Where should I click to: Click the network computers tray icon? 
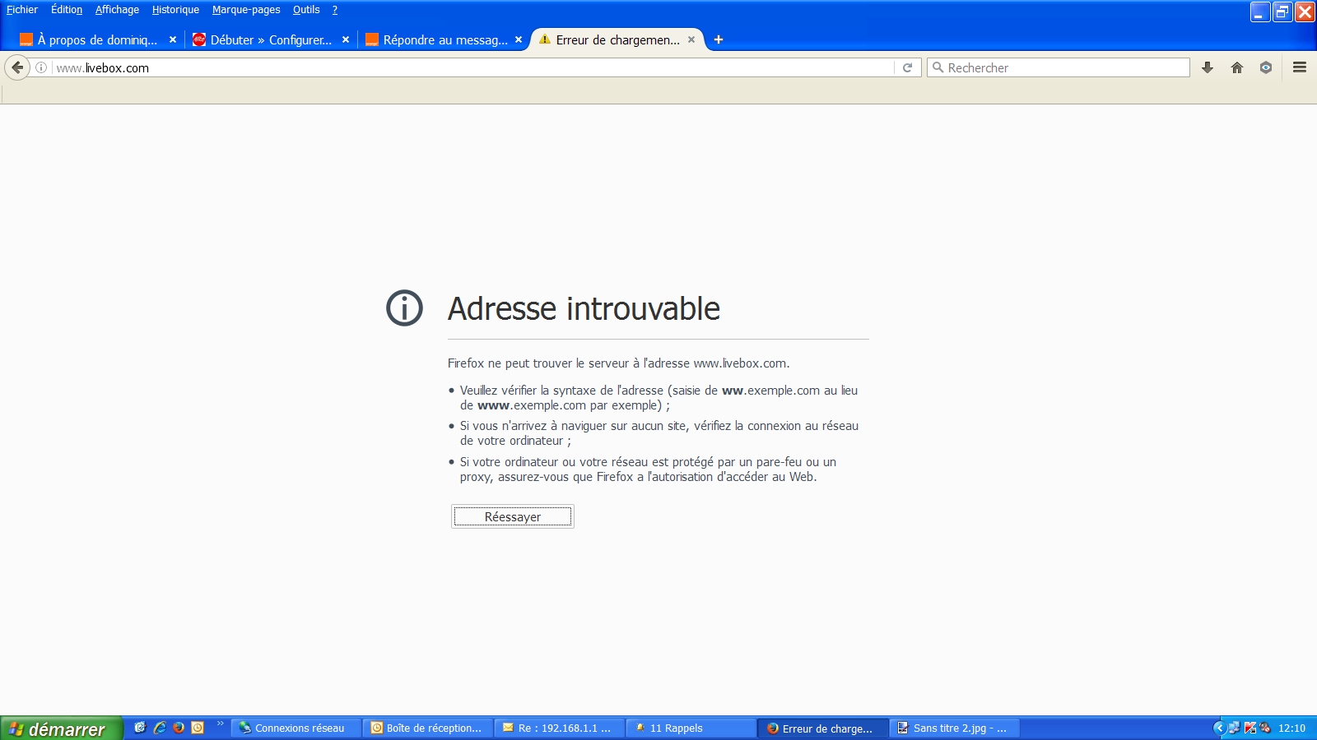click(1234, 728)
